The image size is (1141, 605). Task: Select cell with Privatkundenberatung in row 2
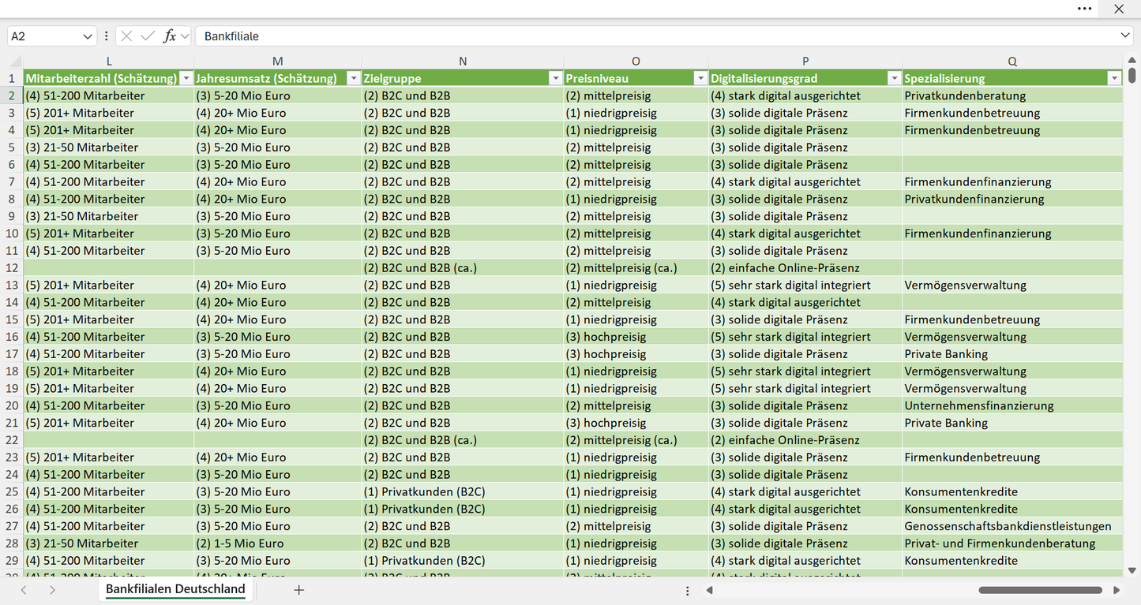pos(1012,95)
